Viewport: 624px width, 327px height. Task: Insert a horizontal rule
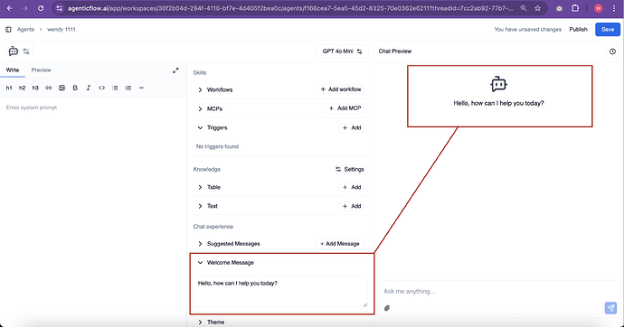141,88
